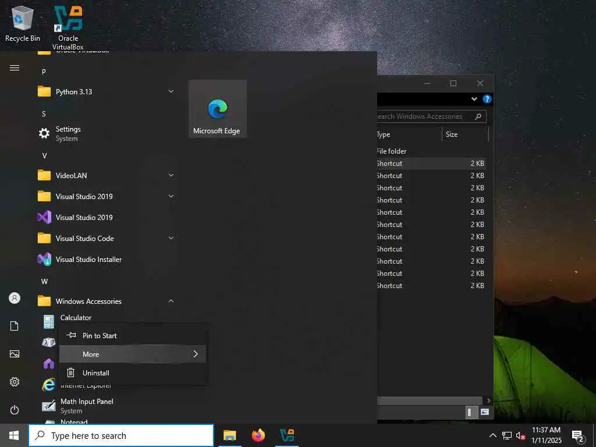Show hidden system tray icons
The width and height of the screenshot is (596, 447).
tap(492, 435)
